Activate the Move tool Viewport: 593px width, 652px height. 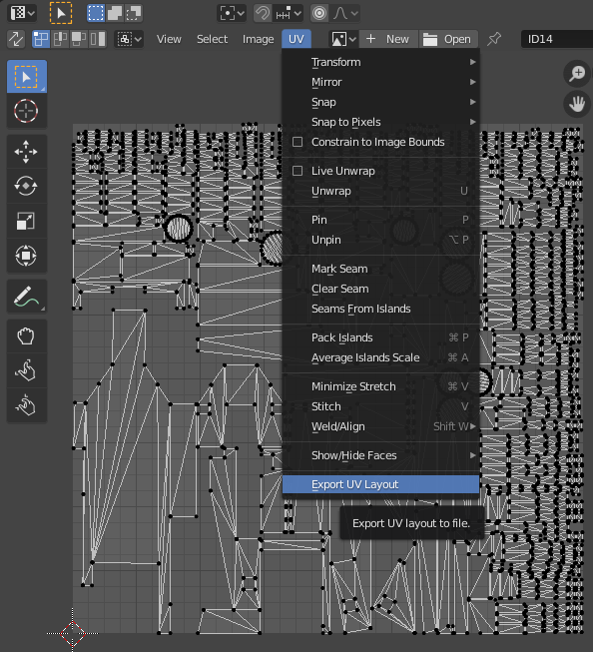27,152
